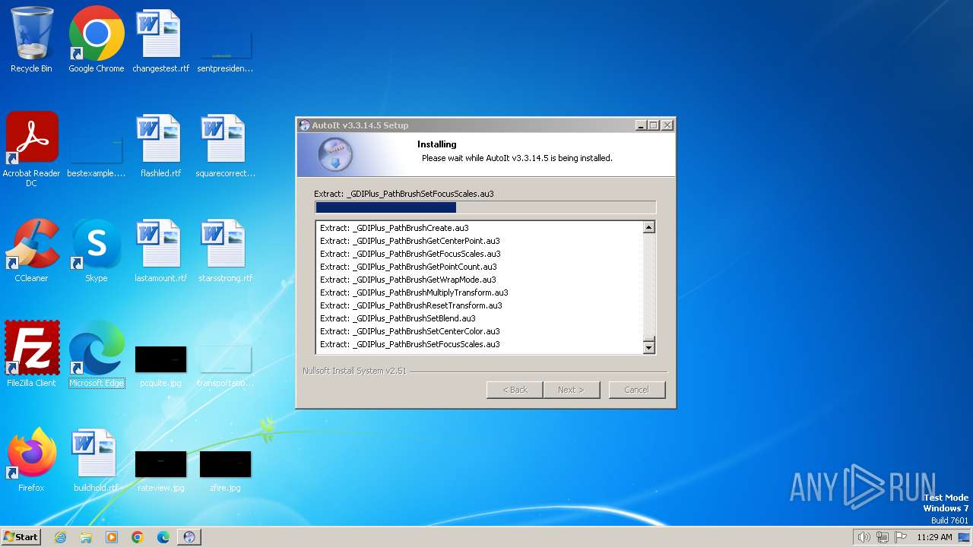Click the Next > button

[x=572, y=390]
